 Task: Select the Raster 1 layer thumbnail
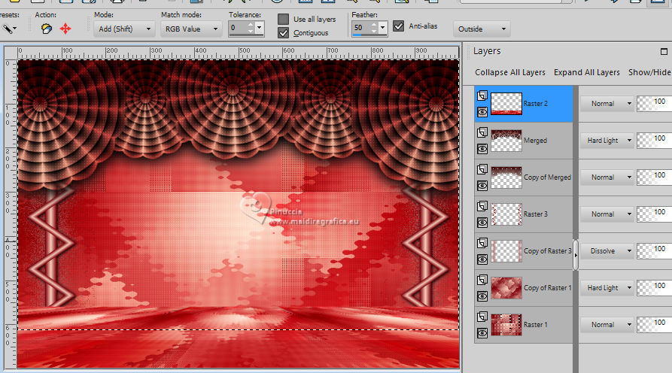[x=506, y=325]
